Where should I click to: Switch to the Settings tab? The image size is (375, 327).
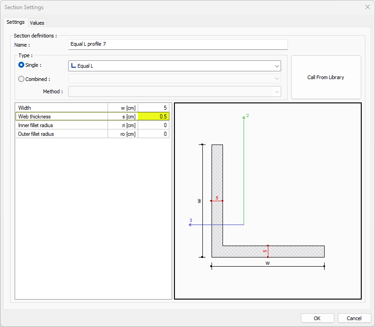[x=16, y=22]
